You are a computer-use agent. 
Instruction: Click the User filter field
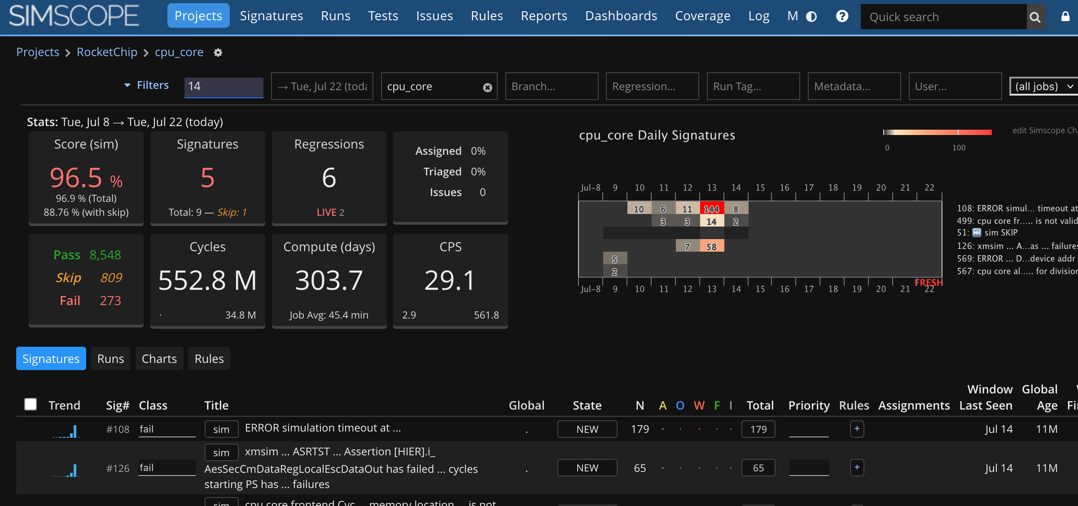pyautogui.click(x=955, y=86)
